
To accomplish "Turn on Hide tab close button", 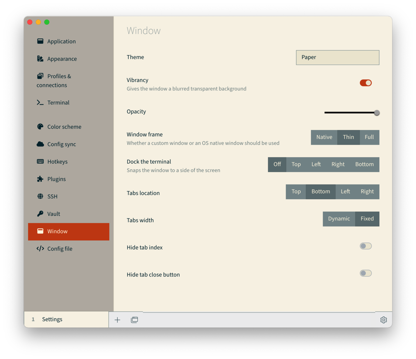I will (x=366, y=273).
